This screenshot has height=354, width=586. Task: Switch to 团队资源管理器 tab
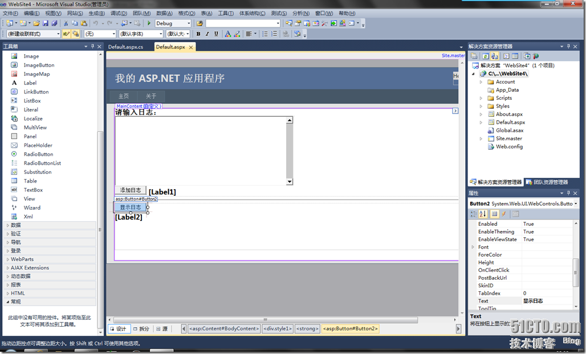coord(547,182)
